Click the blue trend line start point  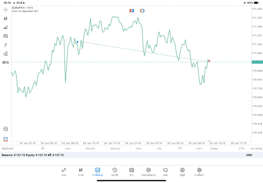click(77, 42)
